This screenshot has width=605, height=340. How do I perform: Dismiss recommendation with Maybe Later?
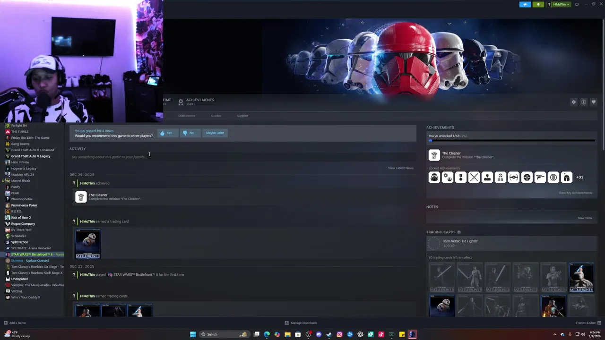pyautogui.click(x=215, y=133)
